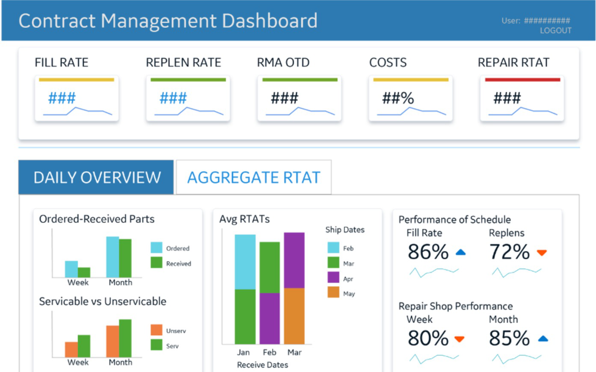Select the RMA OTD KPI card

coord(299,98)
